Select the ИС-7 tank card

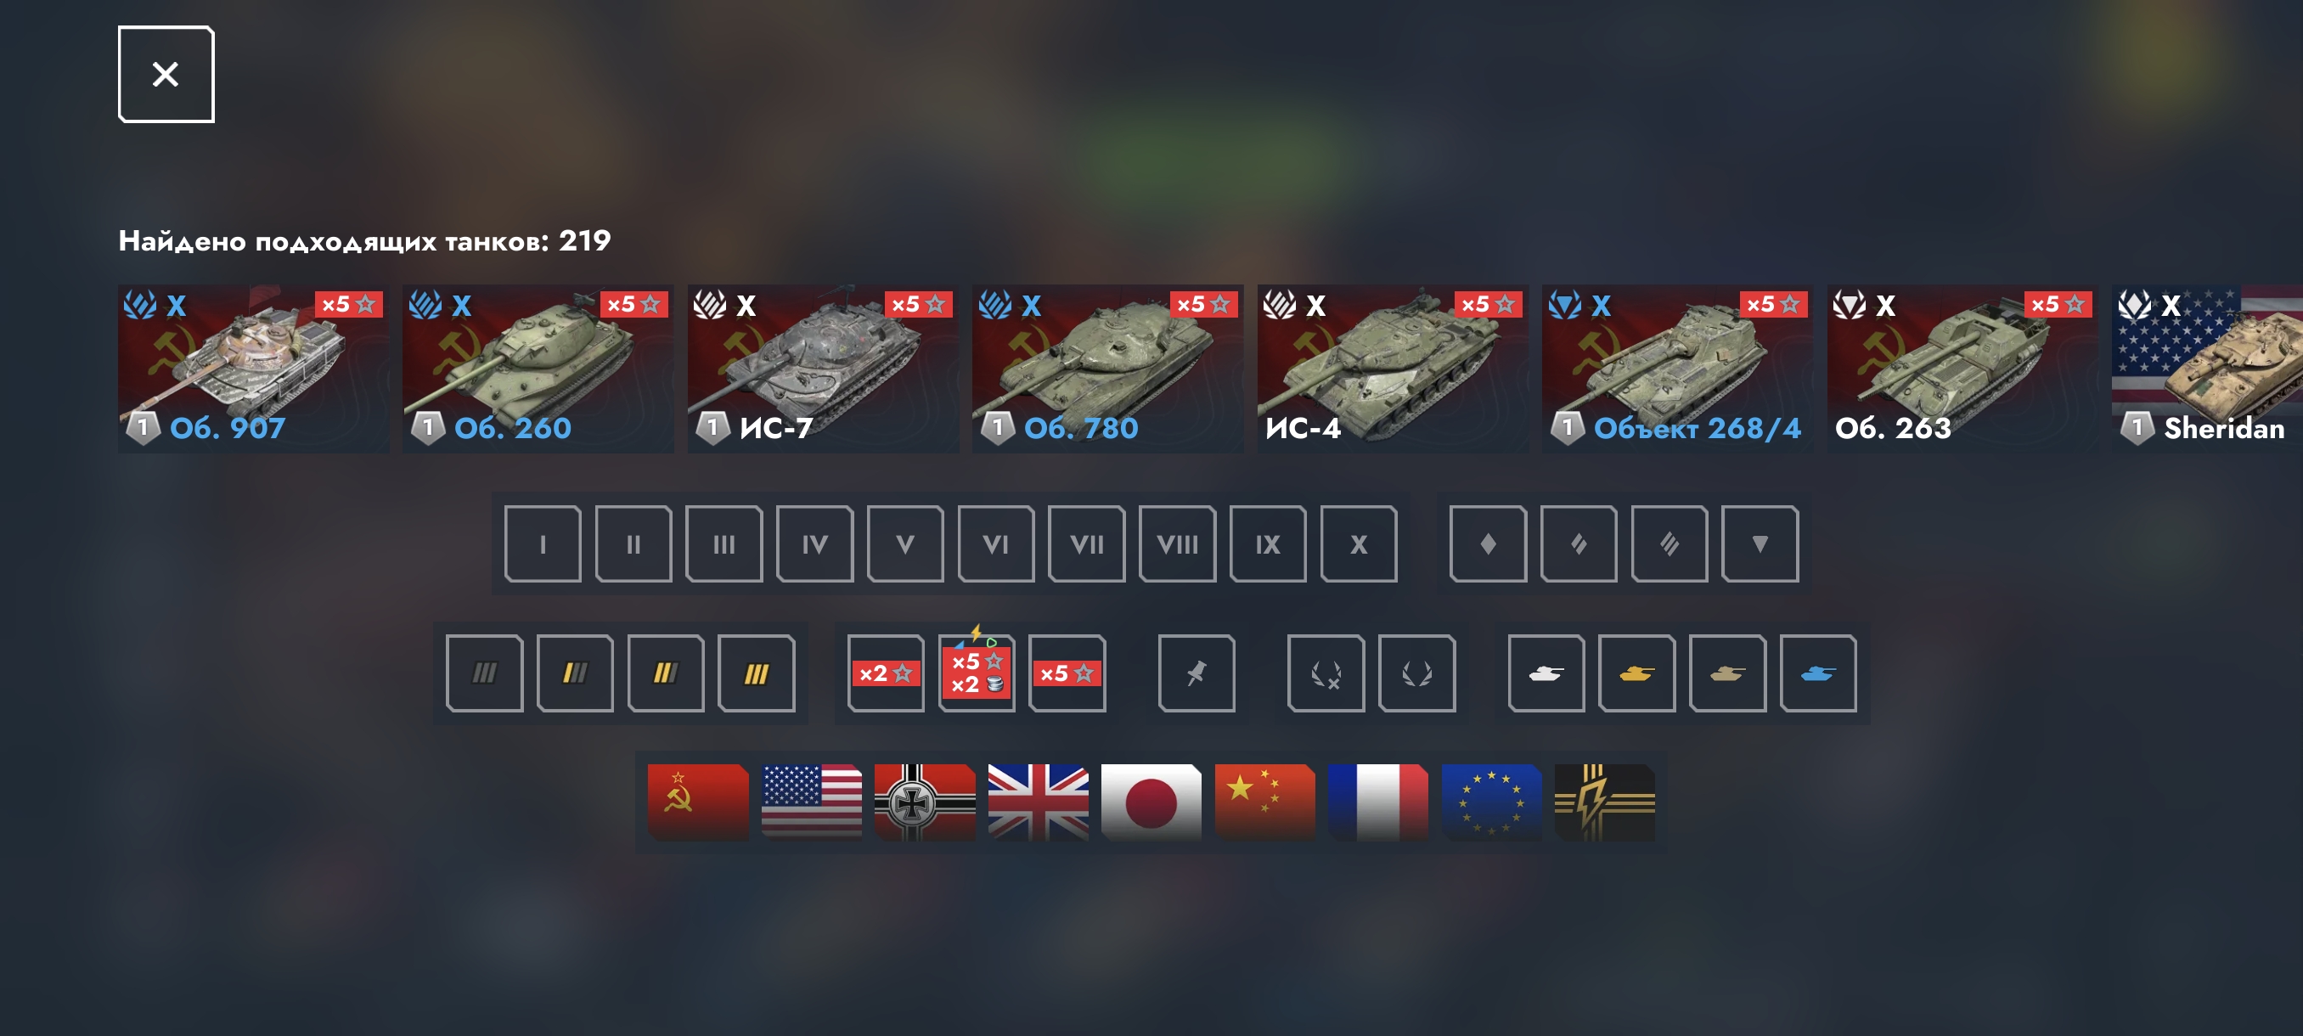(x=823, y=369)
